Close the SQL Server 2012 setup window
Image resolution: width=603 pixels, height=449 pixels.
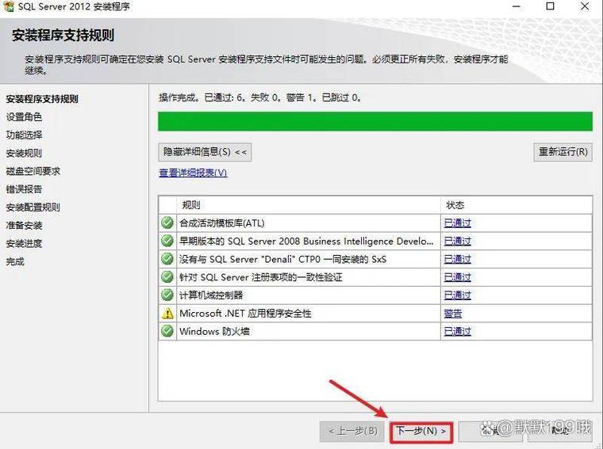pos(585,6)
